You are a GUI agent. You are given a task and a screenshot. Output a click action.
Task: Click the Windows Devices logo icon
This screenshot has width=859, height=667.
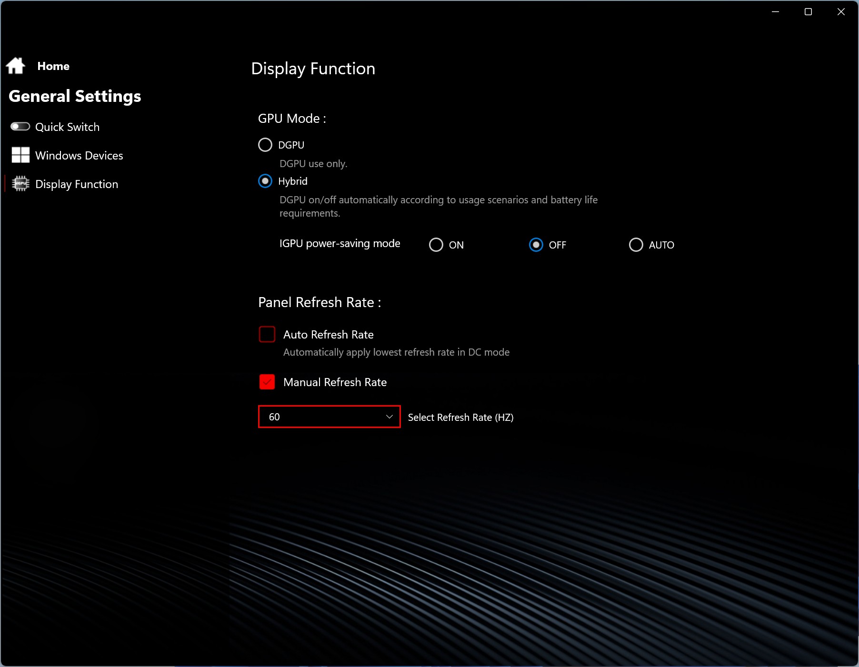[20, 155]
